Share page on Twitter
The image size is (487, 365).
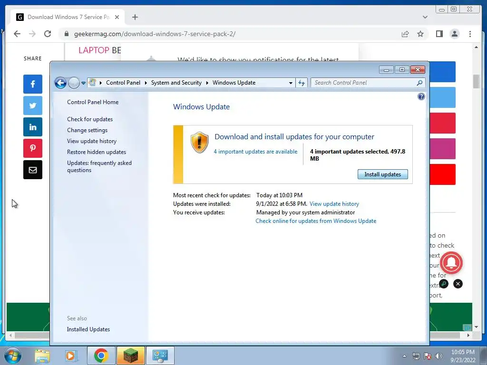[x=33, y=106]
